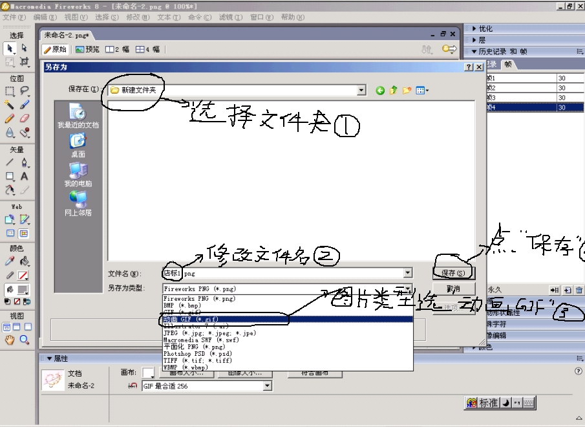Open the IME soft keyboard
585x427 pixels.
click(529, 403)
